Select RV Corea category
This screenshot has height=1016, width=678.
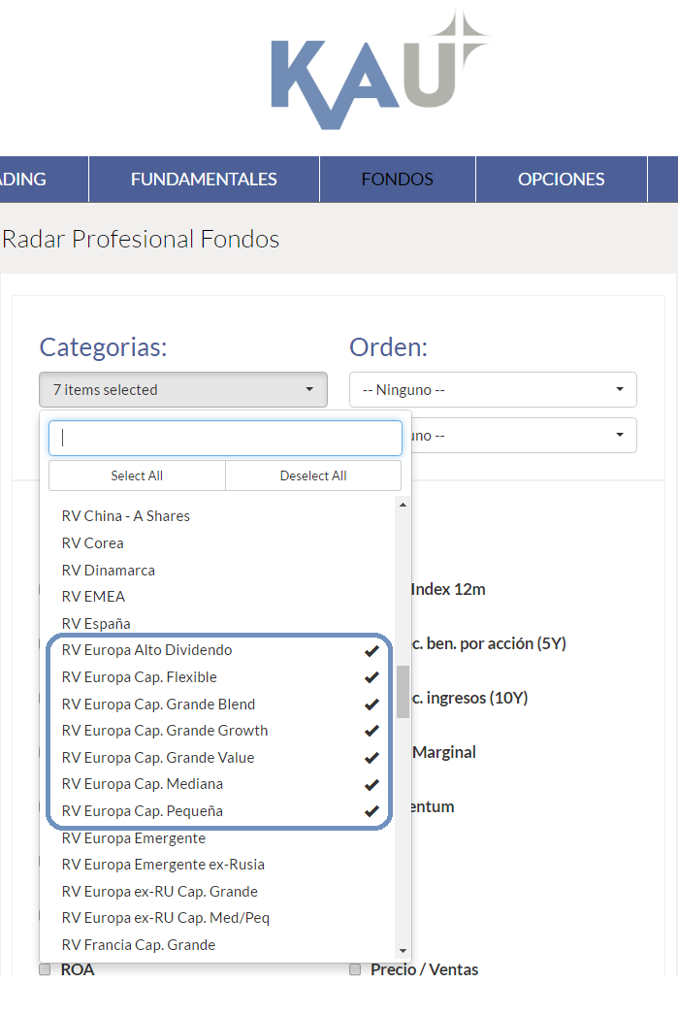pos(217,543)
